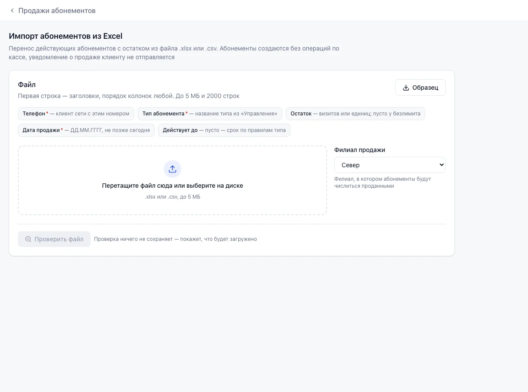Viewport: 528px width, 392px height.
Task: Click the Тип абонемента column chip
Action: [210, 114]
